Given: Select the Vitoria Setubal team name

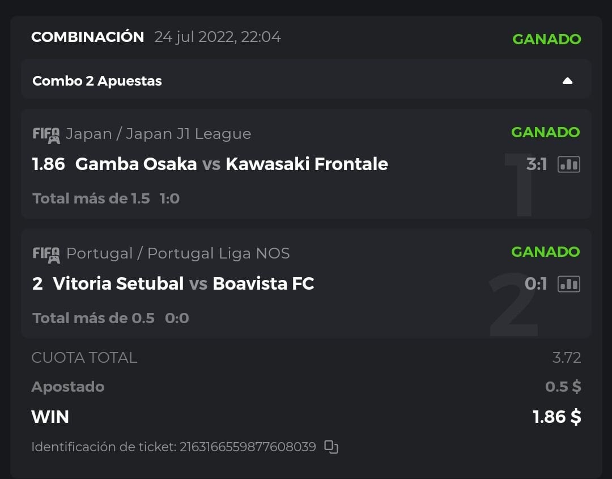Looking at the screenshot, I should click(118, 283).
